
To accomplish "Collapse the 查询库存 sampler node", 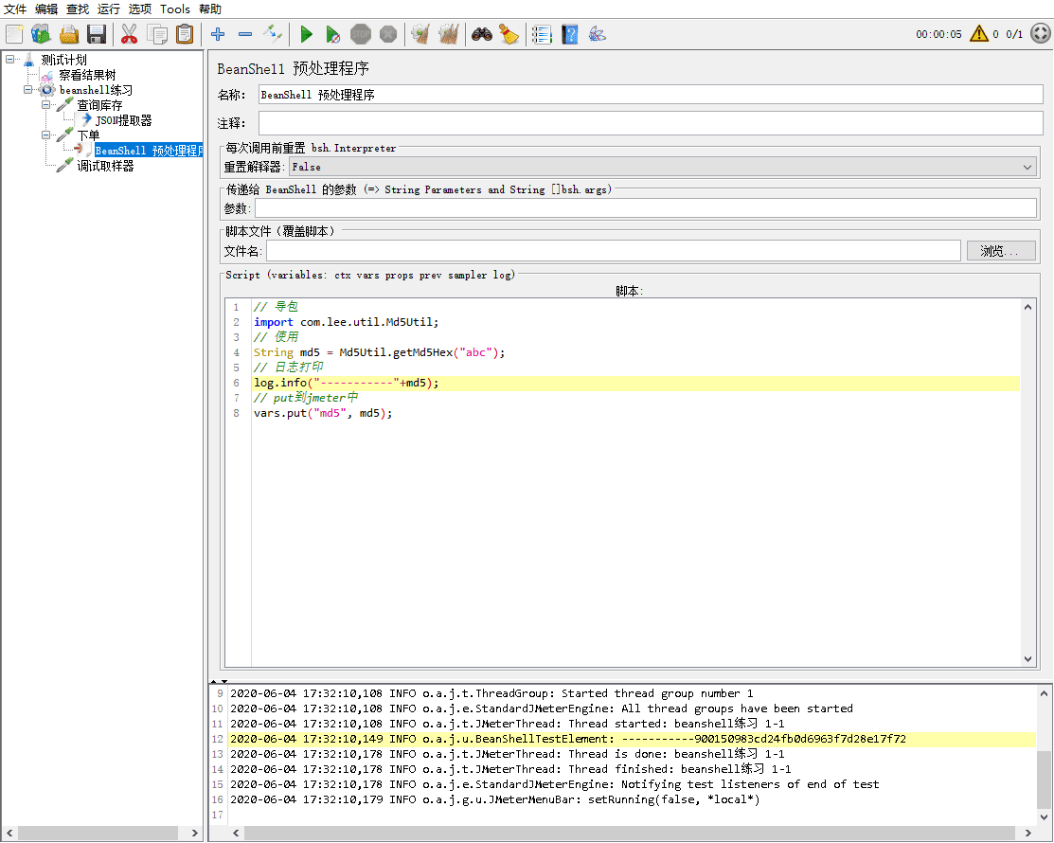I will (x=45, y=105).
